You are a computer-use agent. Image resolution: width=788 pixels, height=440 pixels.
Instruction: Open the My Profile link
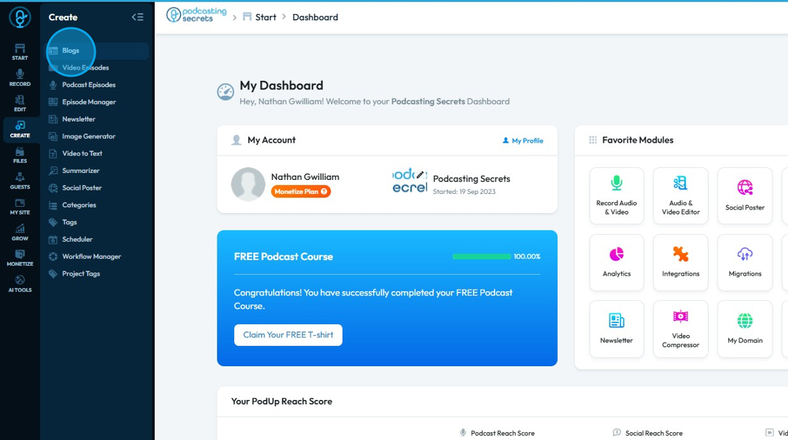(x=523, y=141)
